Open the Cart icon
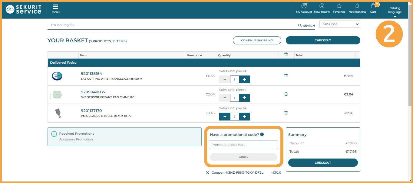 [x=373, y=8]
